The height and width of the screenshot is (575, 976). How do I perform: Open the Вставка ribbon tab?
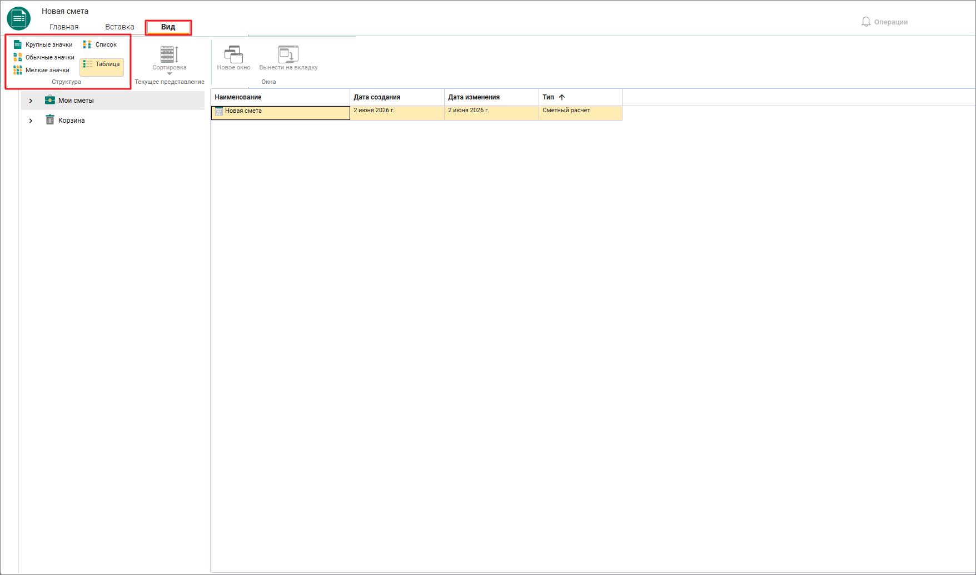coord(119,27)
